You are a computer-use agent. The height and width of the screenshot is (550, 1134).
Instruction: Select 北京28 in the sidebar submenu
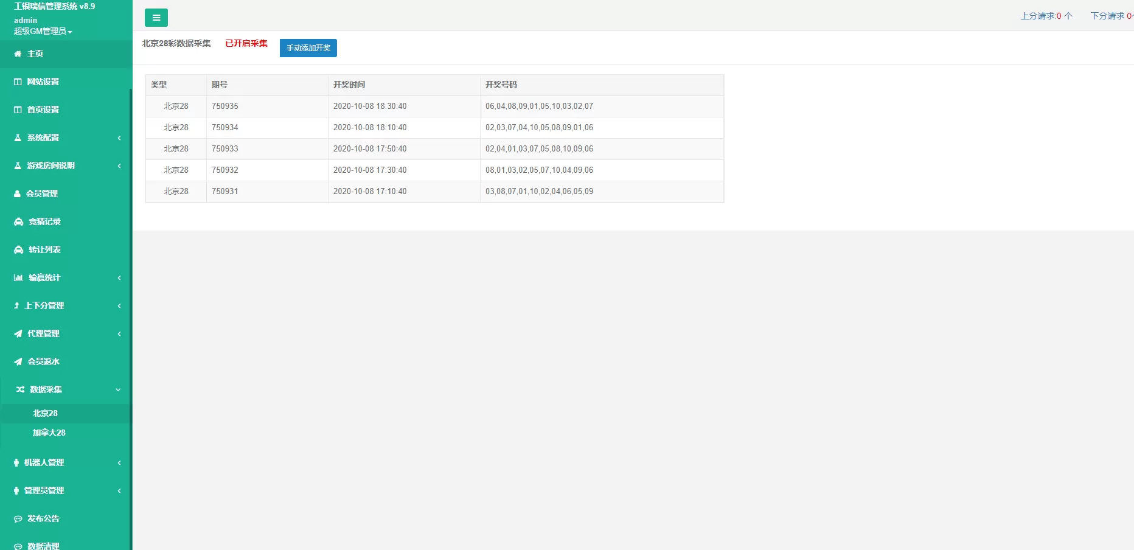[45, 414]
